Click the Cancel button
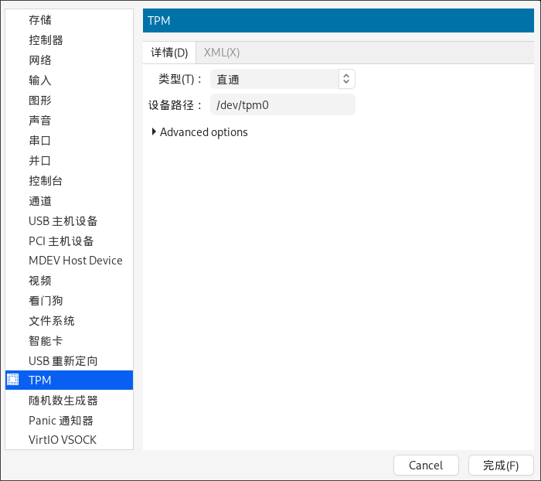The image size is (541, 481). click(x=426, y=465)
